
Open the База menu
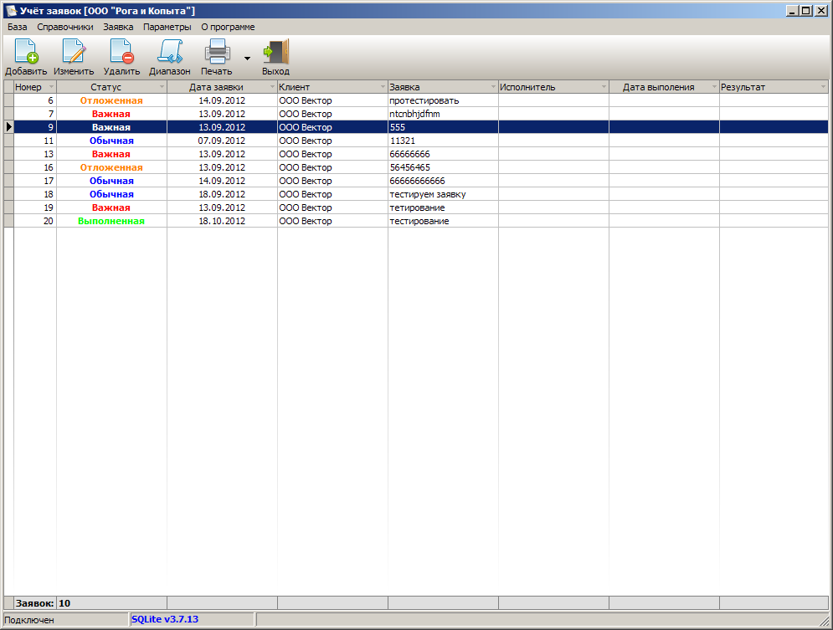tap(17, 27)
